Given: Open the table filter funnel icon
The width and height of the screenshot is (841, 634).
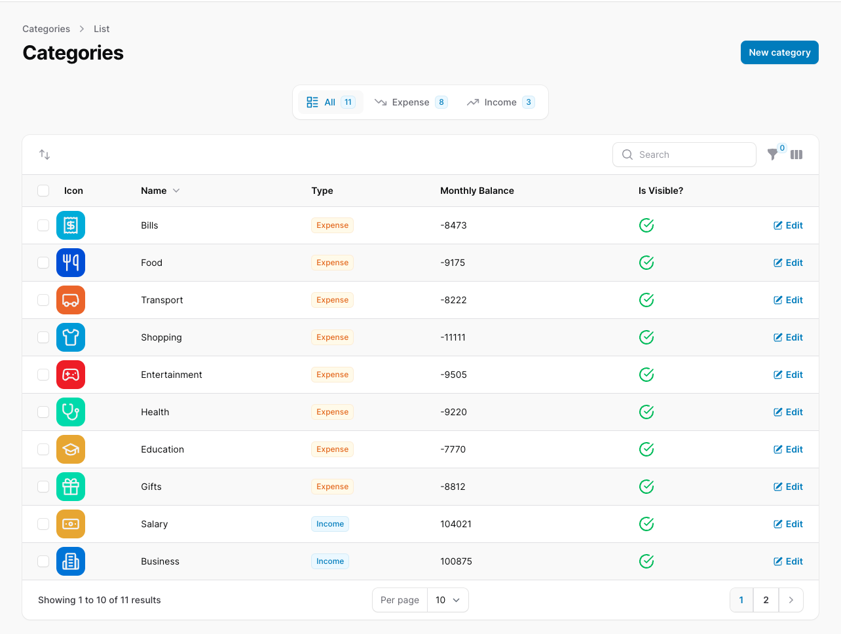Looking at the screenshot, I should pos(773,155).
